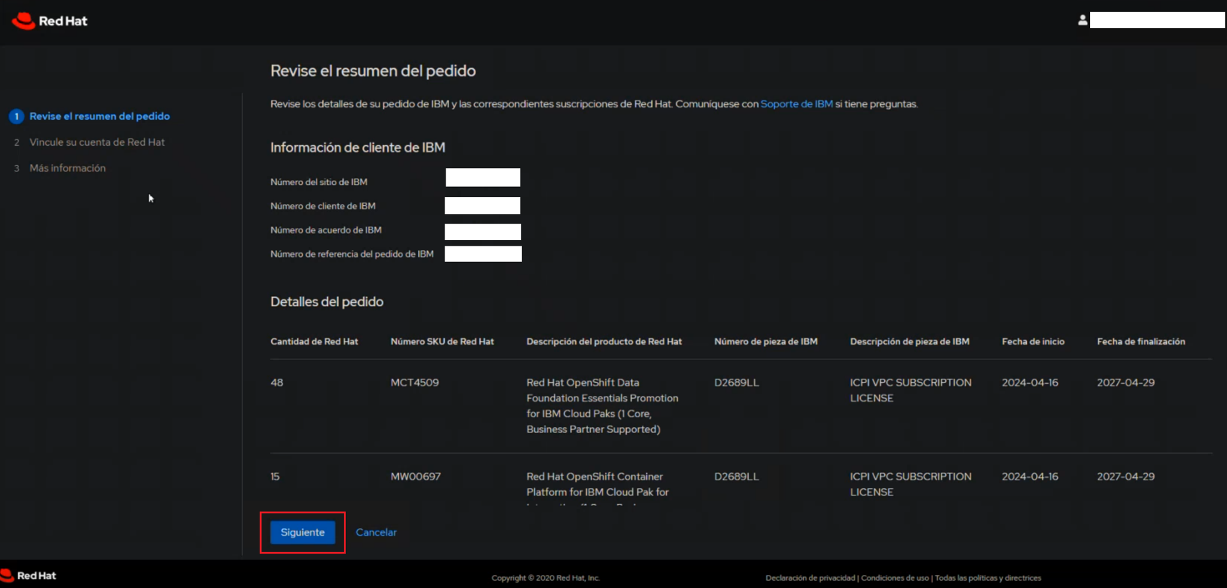Open the Más información step
The height and width of the screenshot is (588, 1227).
pyautogui.click(x=68, y=168)
